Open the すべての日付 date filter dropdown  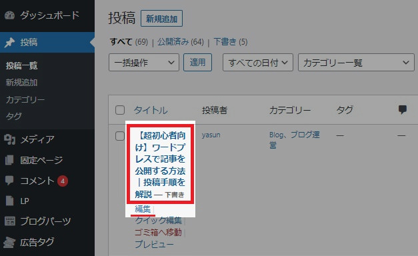[x=258, y=63]
